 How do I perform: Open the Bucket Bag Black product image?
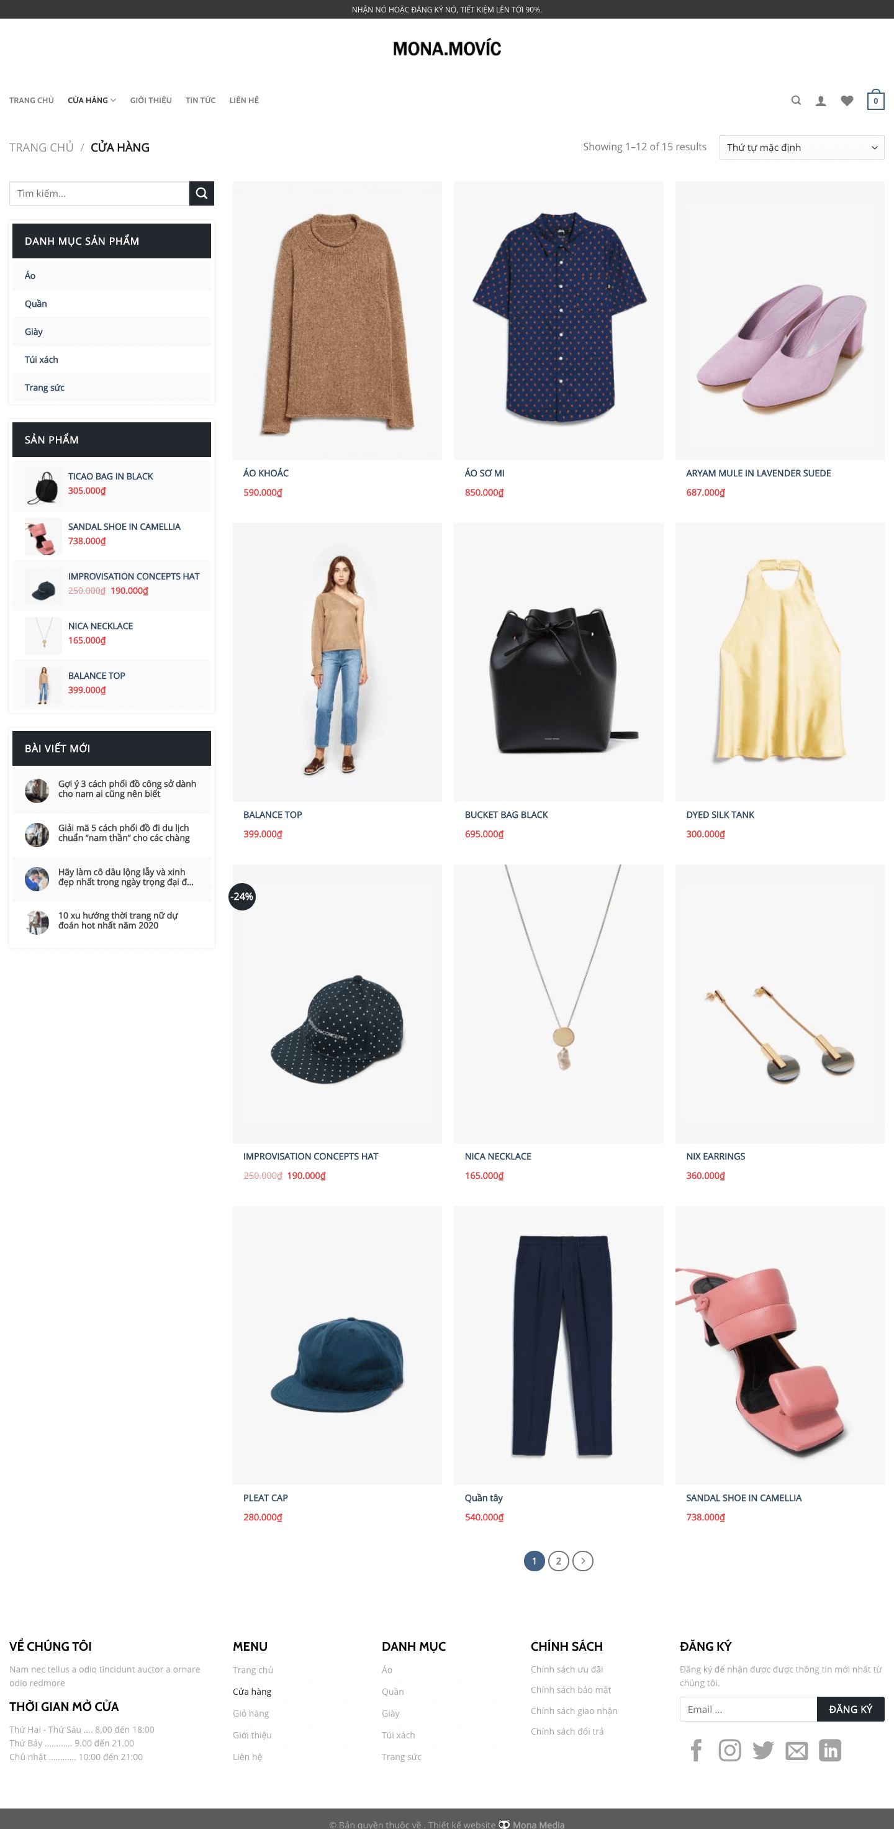tap(558, 662)
